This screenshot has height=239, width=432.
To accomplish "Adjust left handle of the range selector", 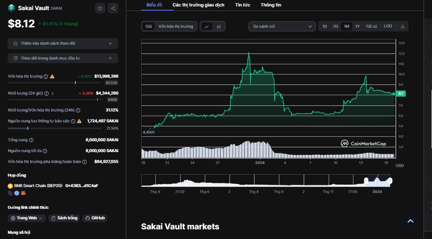I will pyautogui.click(x=366, y=181).
